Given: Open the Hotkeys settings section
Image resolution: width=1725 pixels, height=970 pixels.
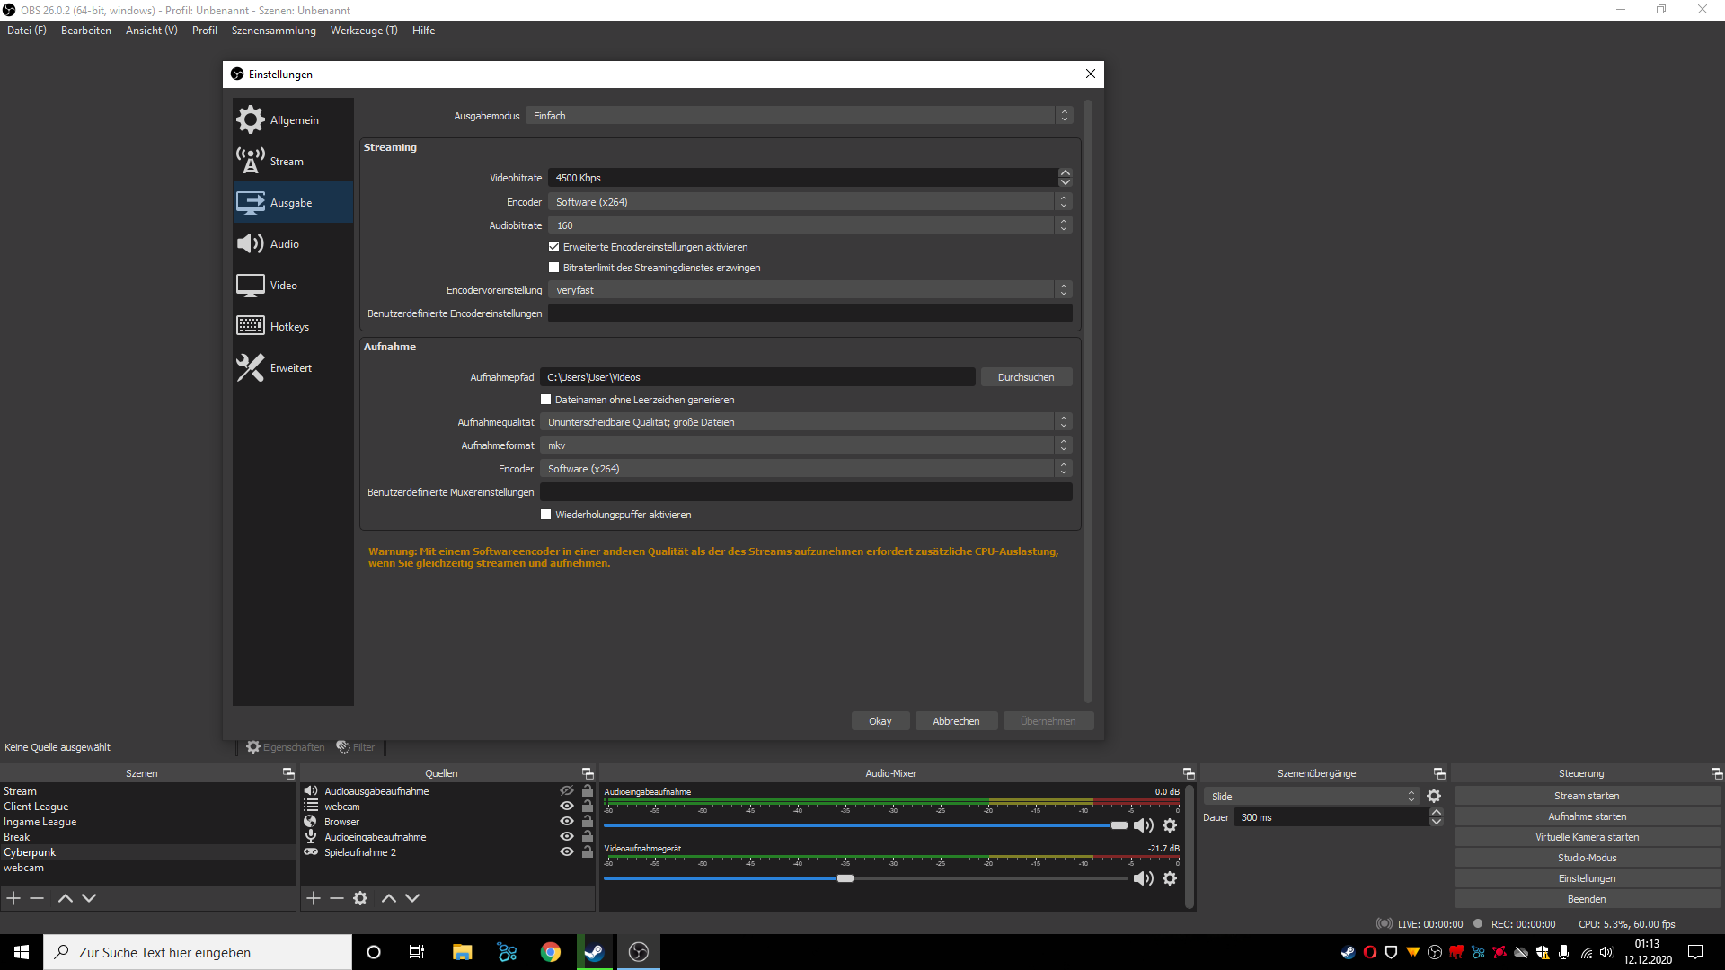Looking at the screenshot, I should click(x=288, y=327).
